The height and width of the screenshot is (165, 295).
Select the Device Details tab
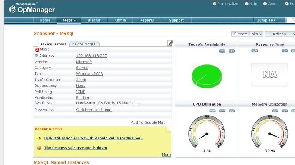(53, 44)
